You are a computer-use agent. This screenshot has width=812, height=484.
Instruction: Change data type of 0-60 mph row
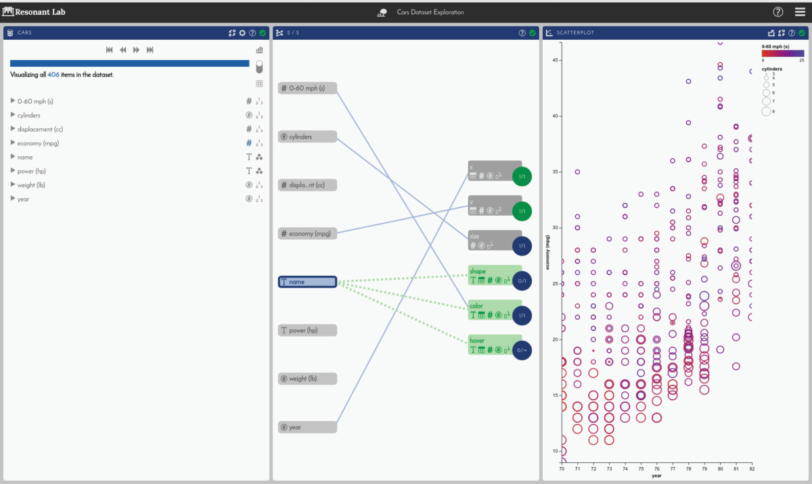(248, 101)
